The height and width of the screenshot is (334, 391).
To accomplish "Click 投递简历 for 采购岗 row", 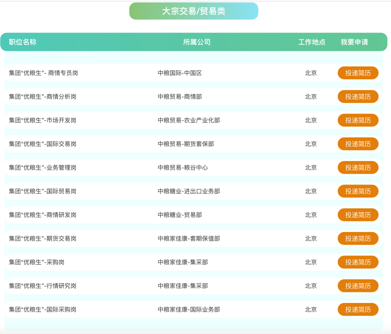I will [x=358, y=262].
